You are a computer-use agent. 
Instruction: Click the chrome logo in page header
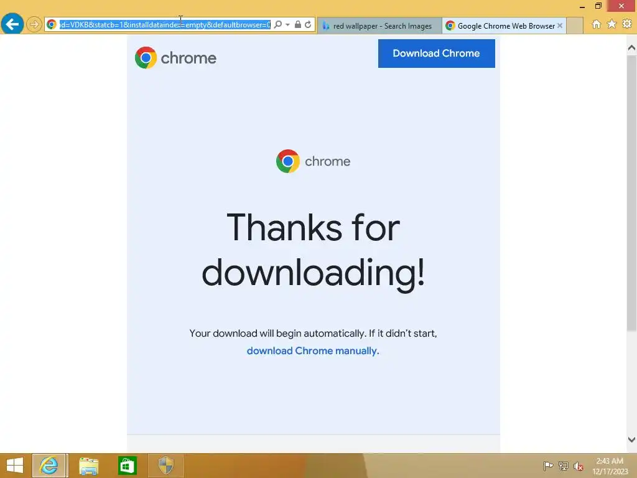coord(175,58)
